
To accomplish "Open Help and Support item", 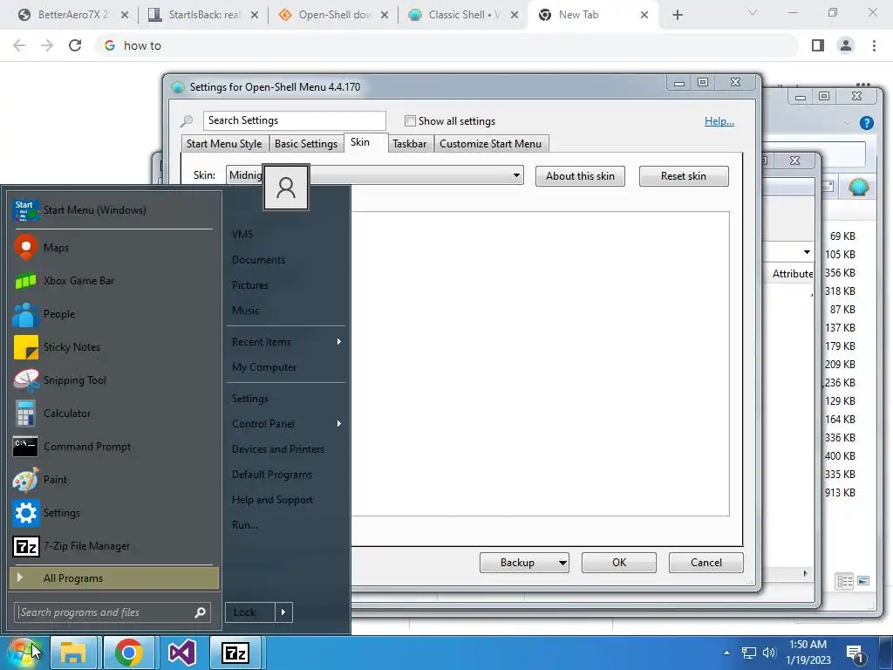I will [272, 500].
